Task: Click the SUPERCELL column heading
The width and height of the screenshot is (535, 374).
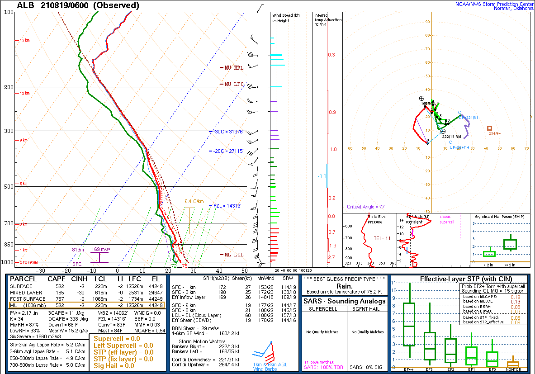Action: pyautogui.click(x=323, y=309)
